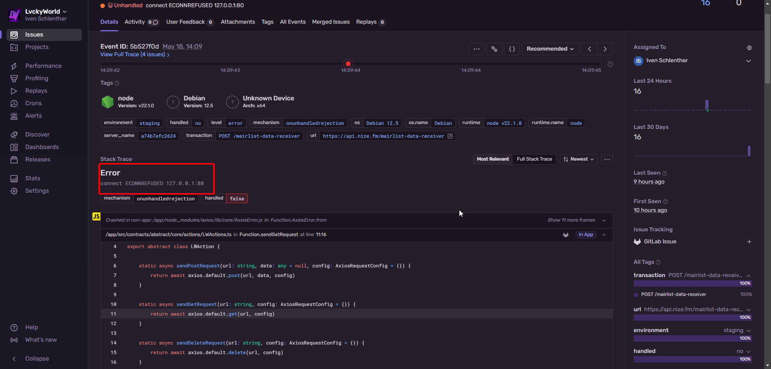Open assignee settings gear icon
The height and width of the screenshot is (369, 771).
point(749,48)
